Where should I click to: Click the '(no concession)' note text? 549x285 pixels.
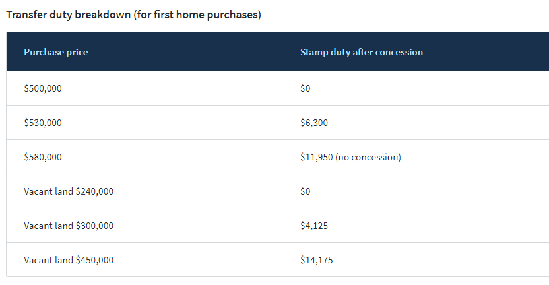click(x=368, y=157)
